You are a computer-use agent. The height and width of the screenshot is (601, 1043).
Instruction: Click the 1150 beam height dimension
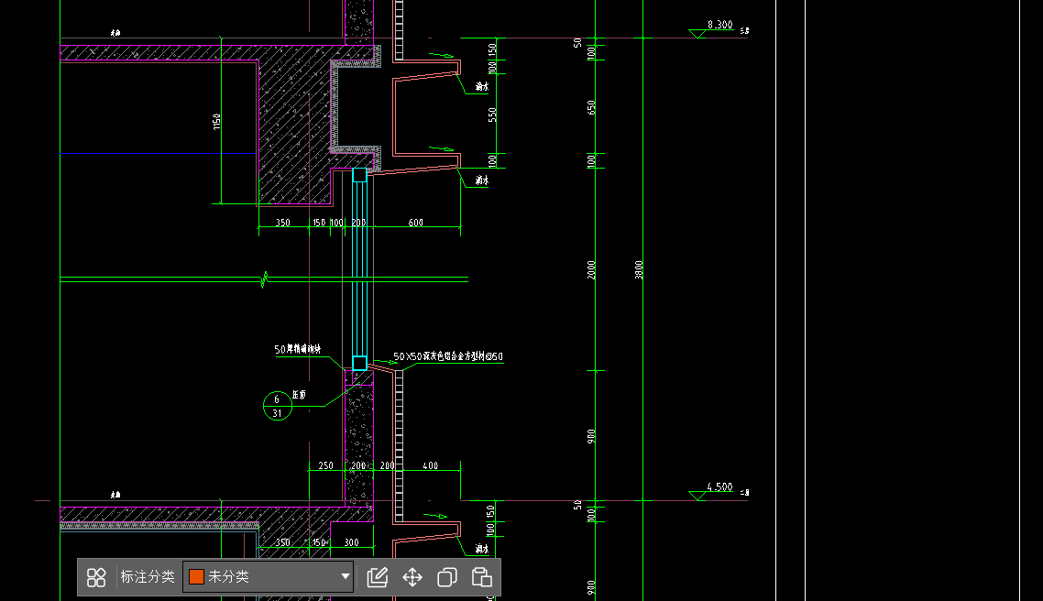[x=216, y=122]
